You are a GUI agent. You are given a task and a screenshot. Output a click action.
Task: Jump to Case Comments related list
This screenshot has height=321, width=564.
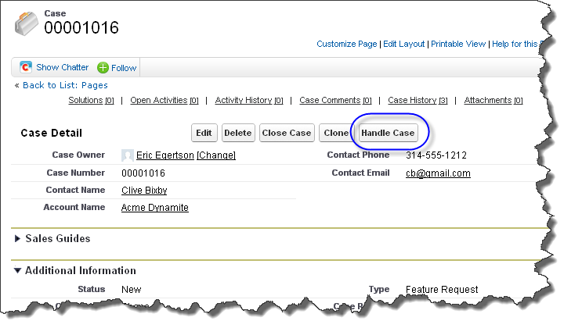point(335,101)
